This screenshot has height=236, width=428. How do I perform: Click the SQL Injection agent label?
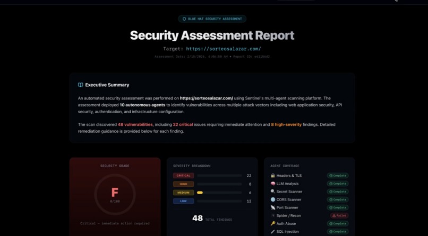point(287,232)
